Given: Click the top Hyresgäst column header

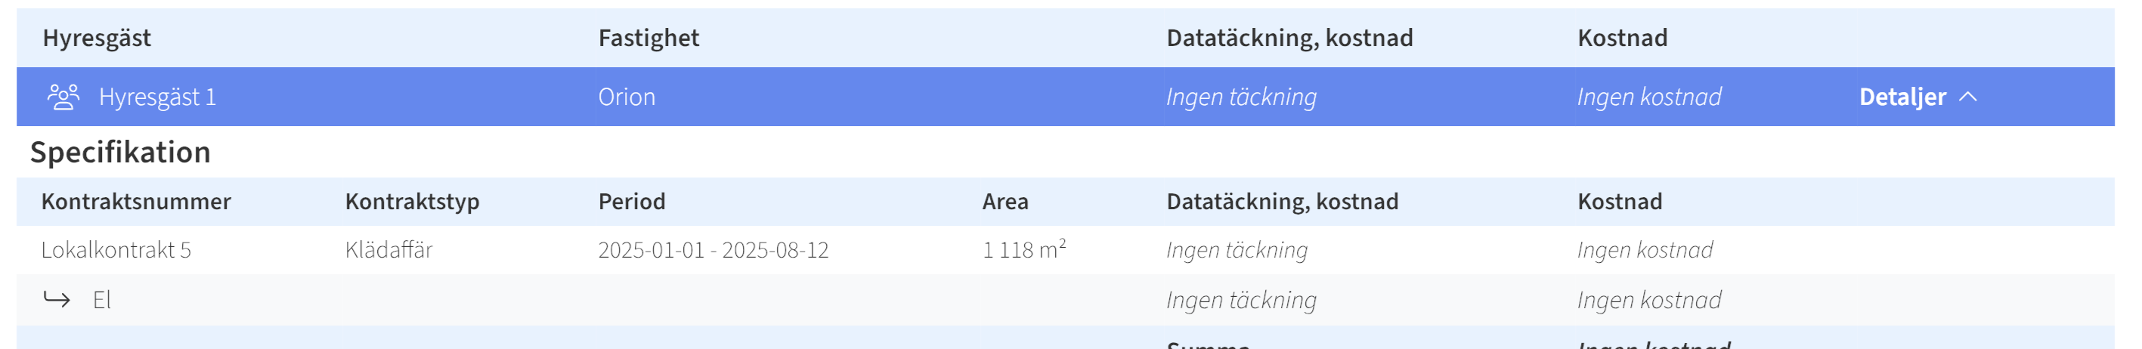Looking at the screenshot, I should (x=98, y=39).
